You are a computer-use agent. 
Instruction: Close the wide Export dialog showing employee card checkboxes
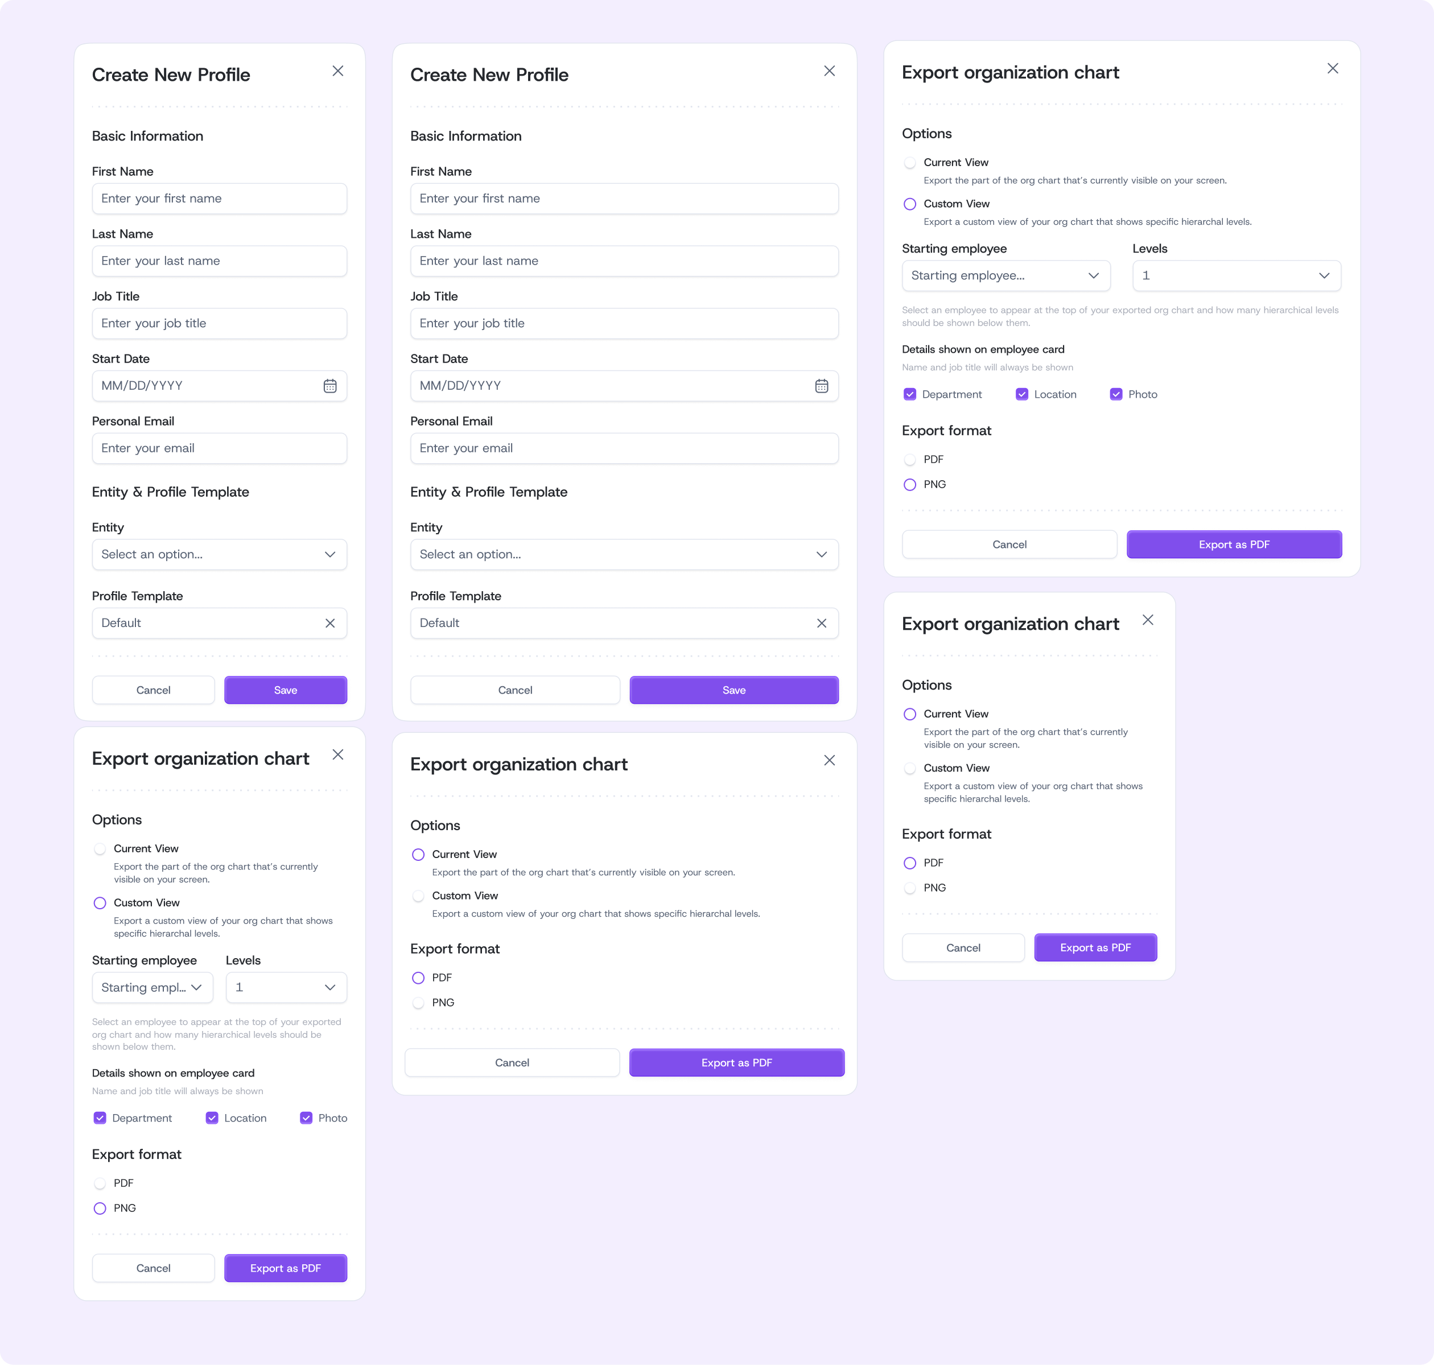tap(1332, 68)
